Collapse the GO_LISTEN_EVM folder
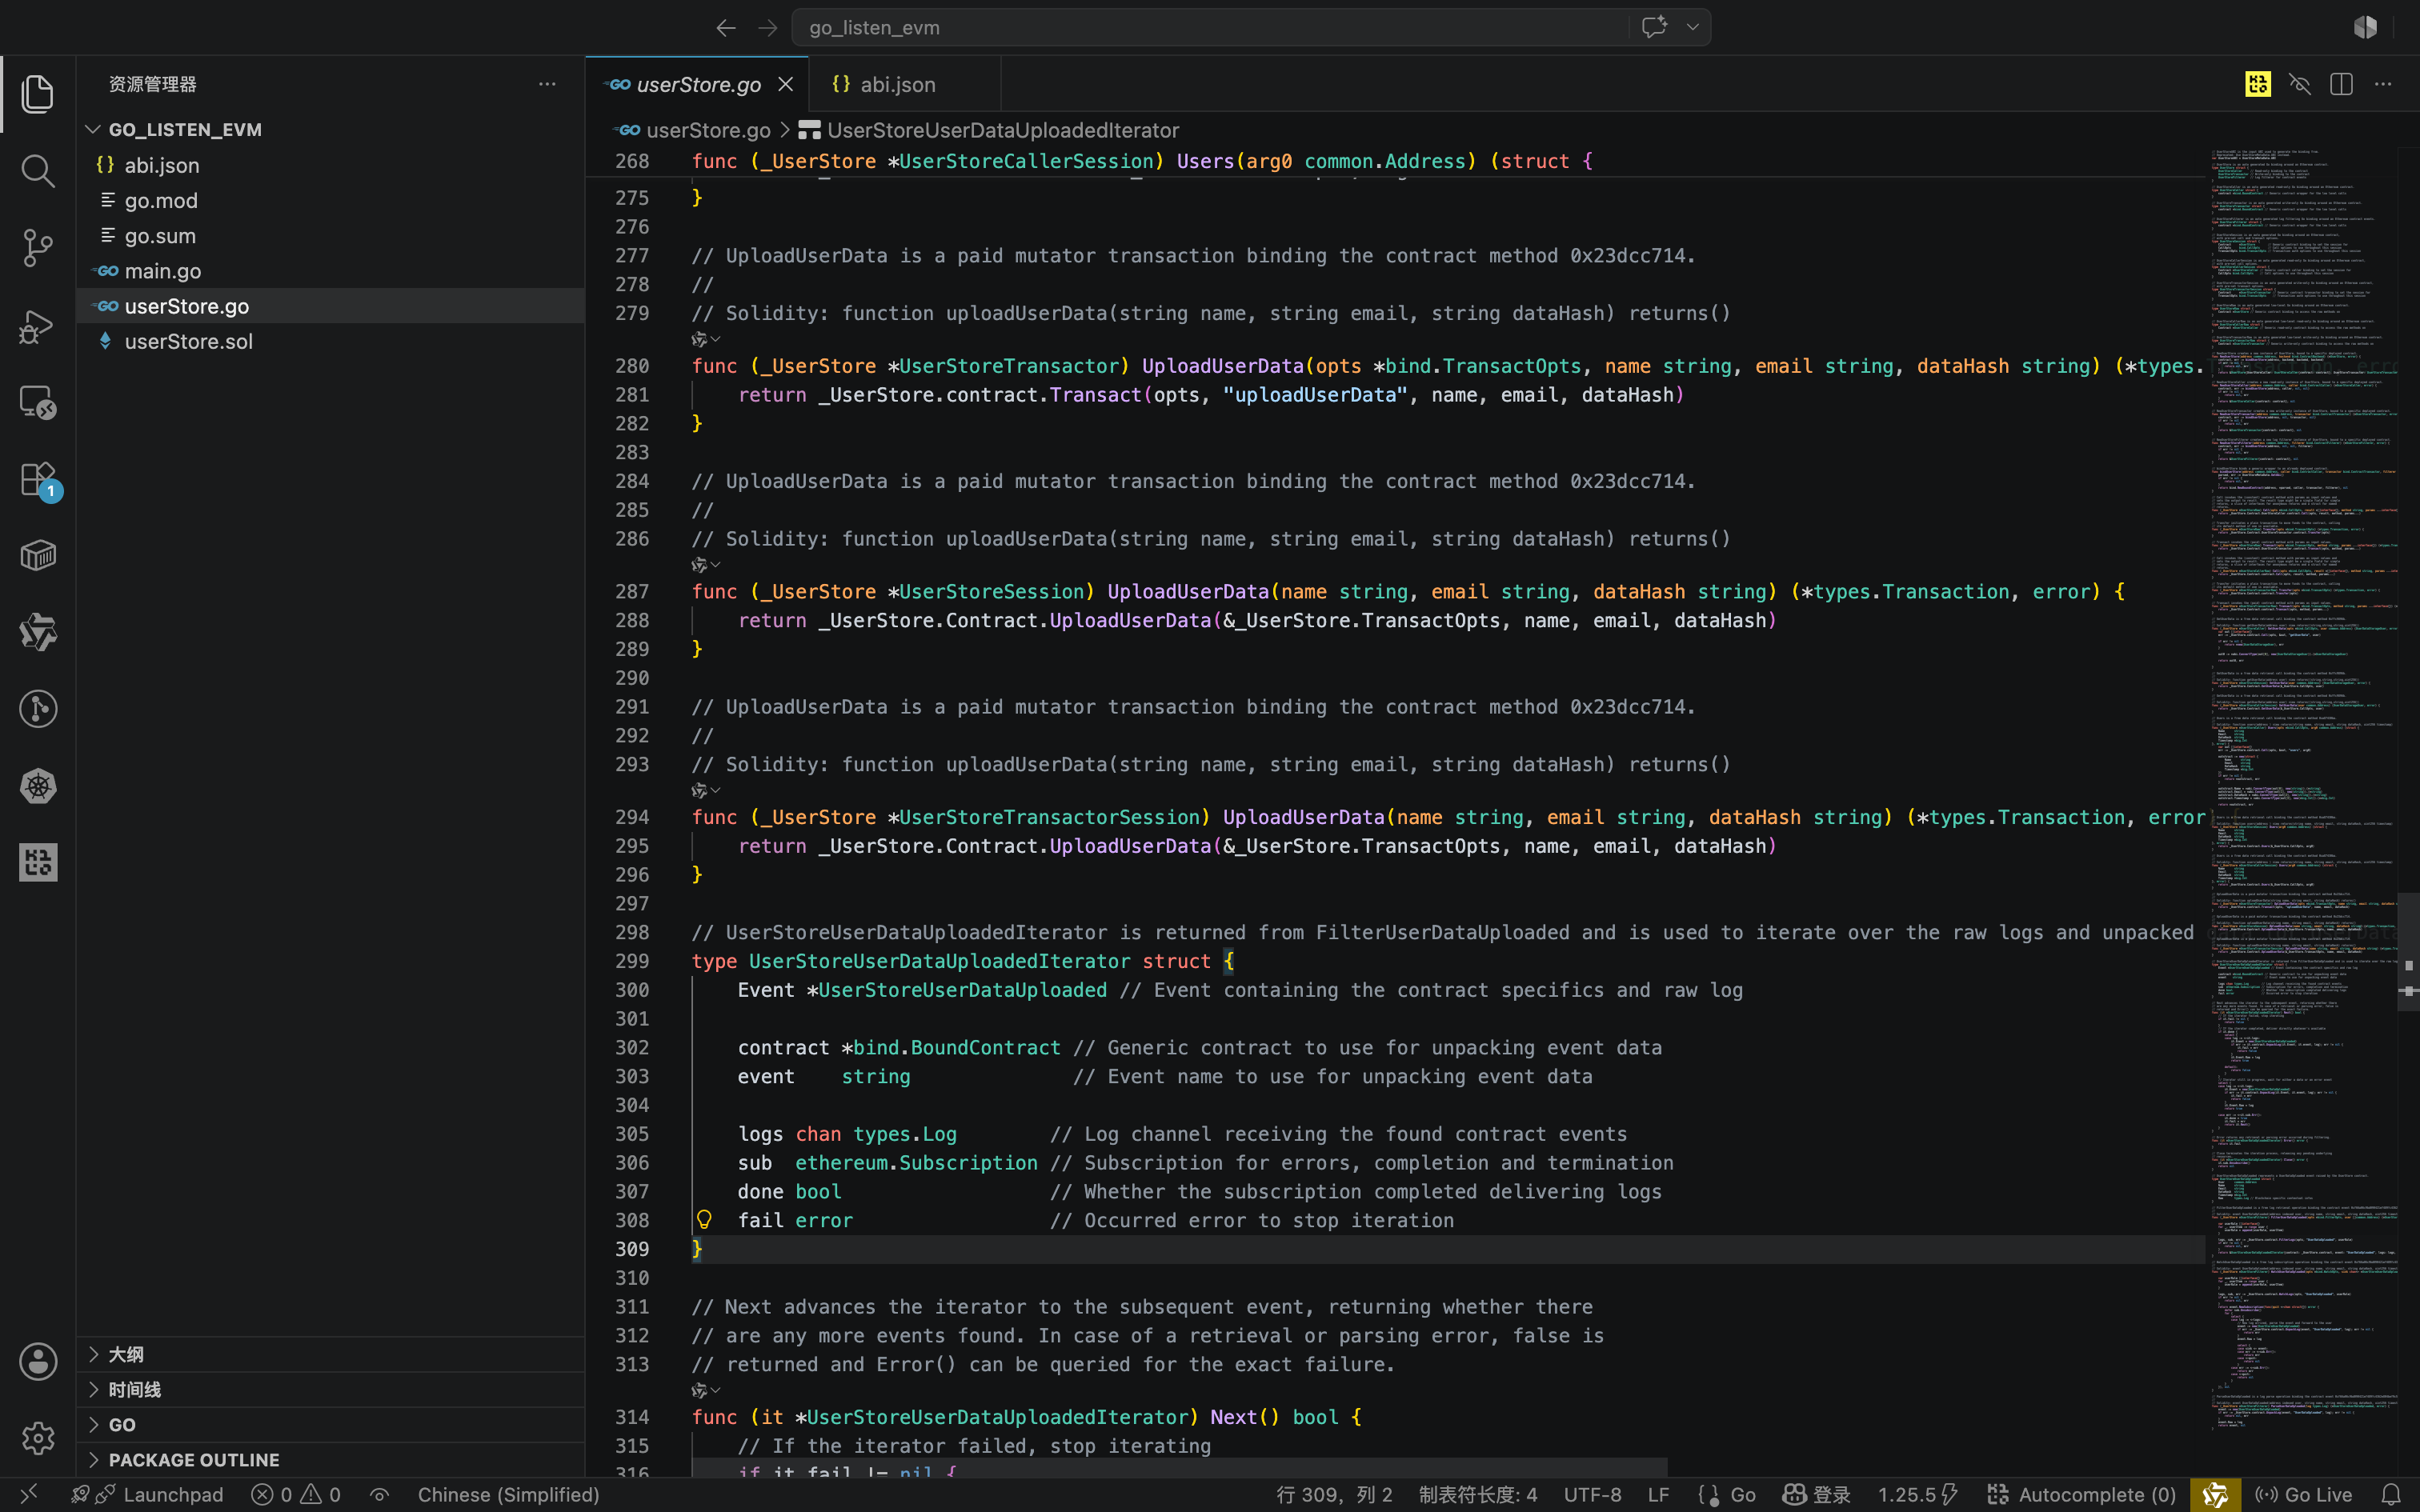Screen dimensions: 2420x1512 (x=185, y=129)
